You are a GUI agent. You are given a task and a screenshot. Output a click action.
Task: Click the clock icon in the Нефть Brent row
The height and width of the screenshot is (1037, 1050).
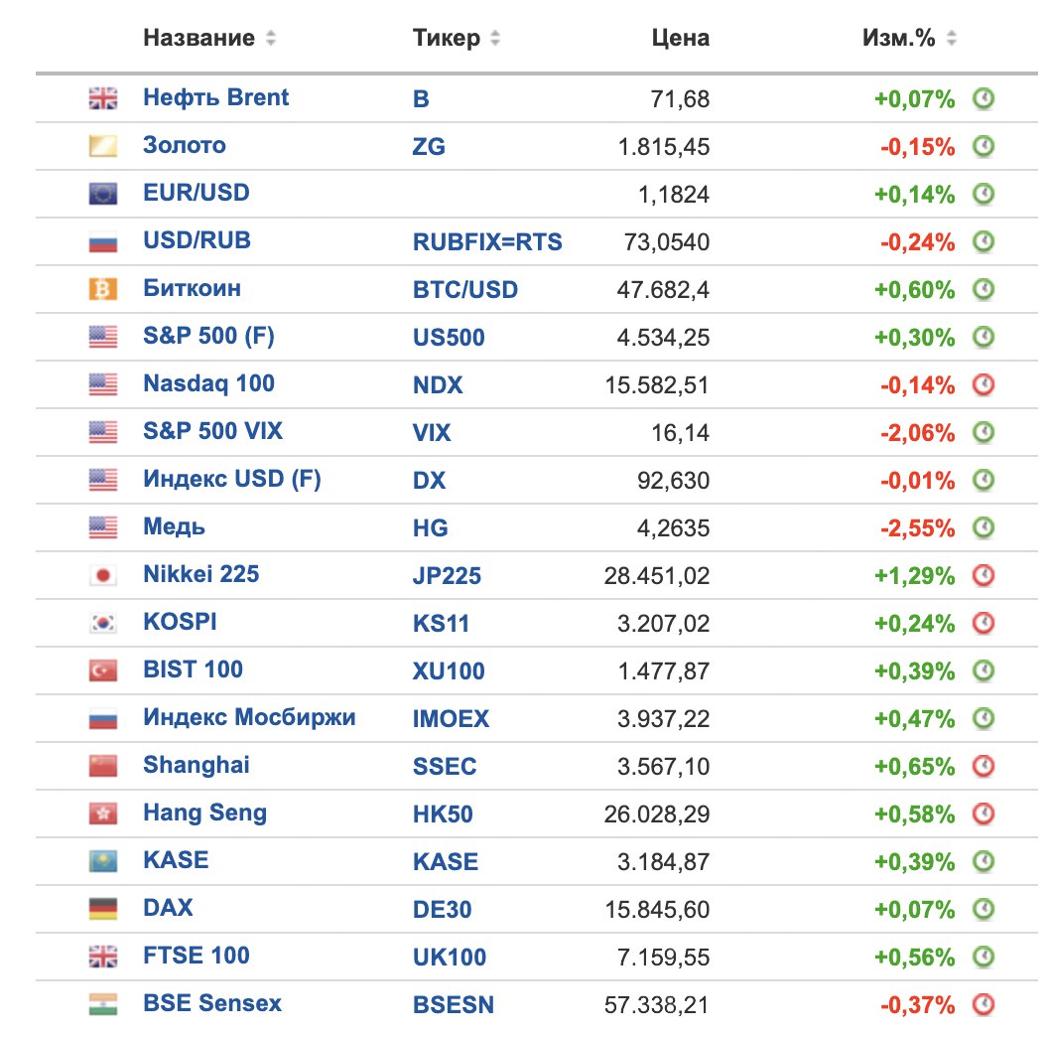[983, 98]
